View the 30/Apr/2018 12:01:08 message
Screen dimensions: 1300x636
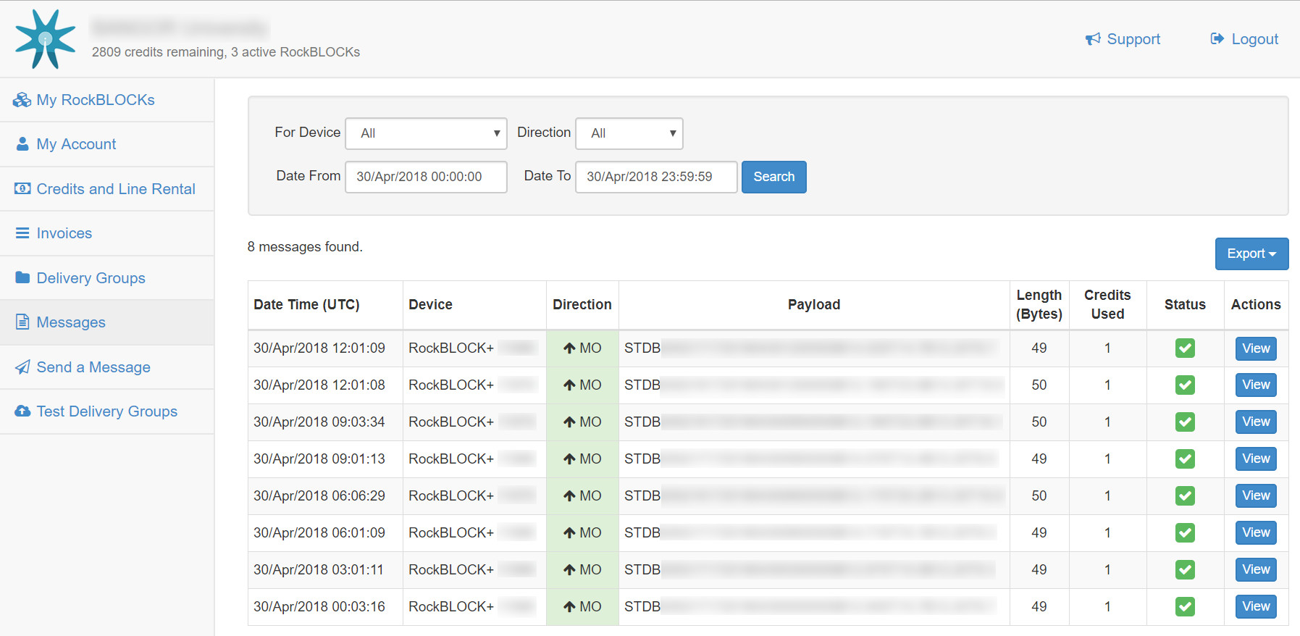[x=1256, y=385]
